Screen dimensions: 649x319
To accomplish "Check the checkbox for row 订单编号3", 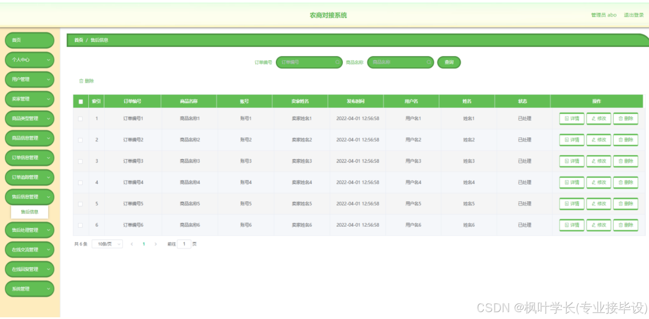I will click(80, 161).
